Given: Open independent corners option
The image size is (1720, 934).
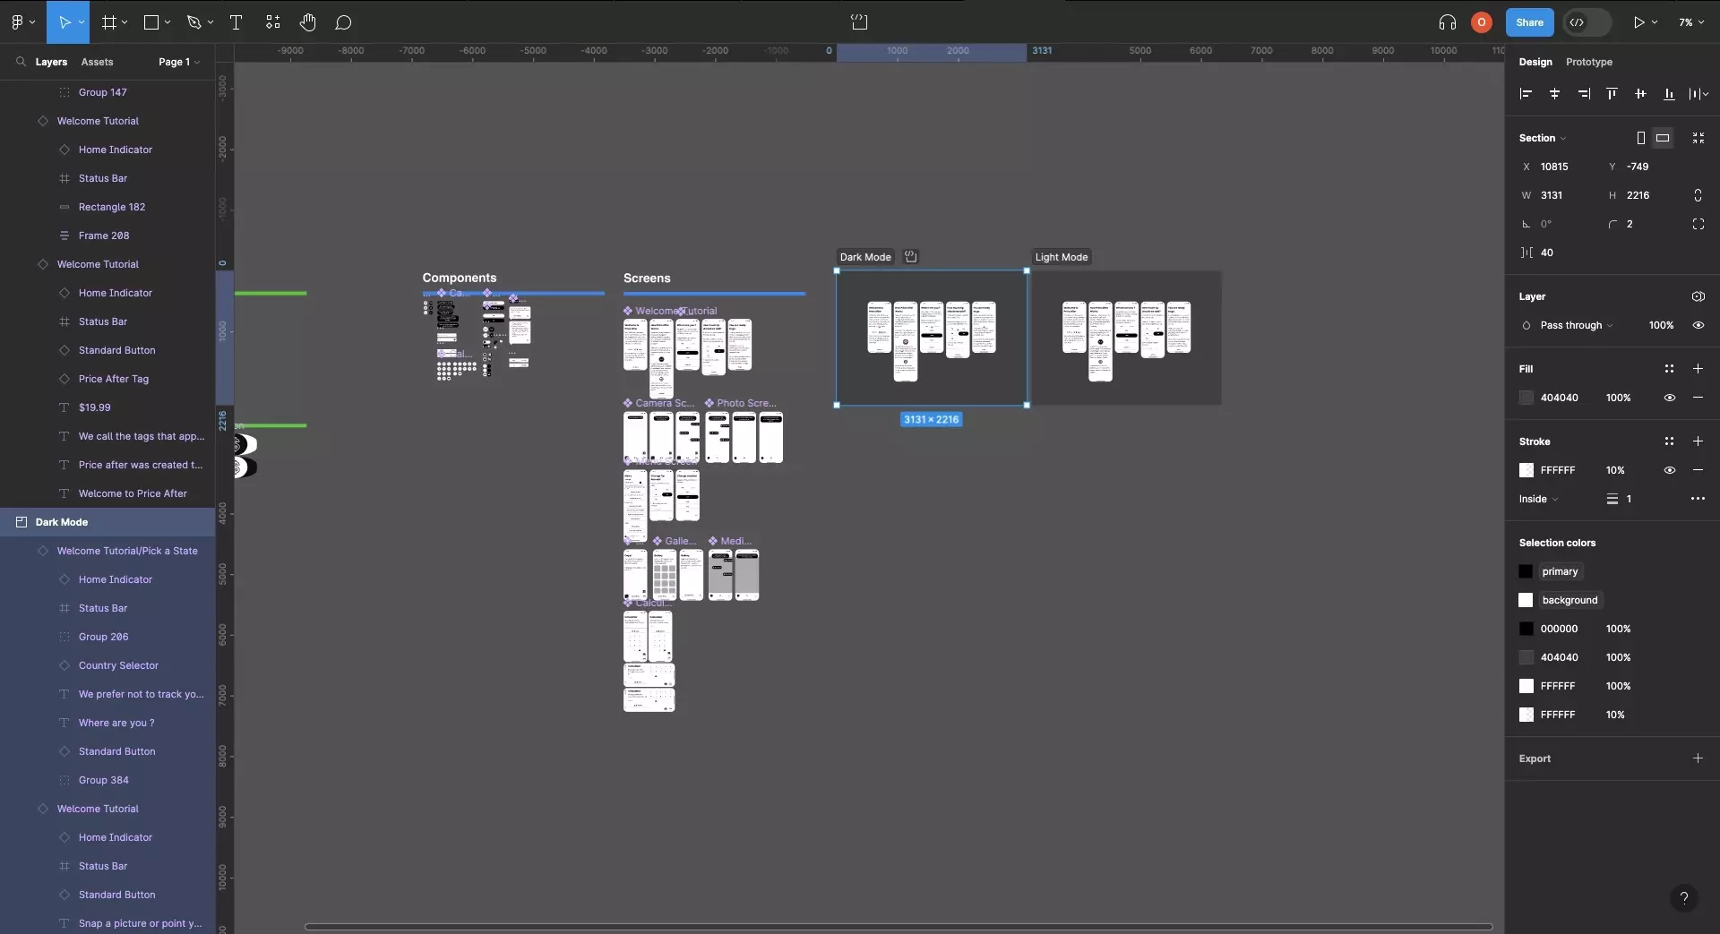Looking at the screenshot, I should [x=1698, y=224].
